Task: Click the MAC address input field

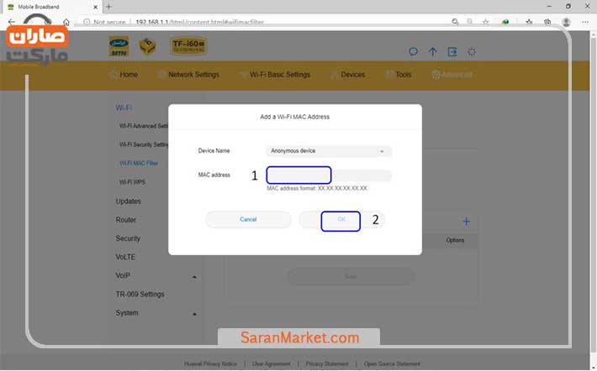Action: pyautogui.click(x=329, y=175)
